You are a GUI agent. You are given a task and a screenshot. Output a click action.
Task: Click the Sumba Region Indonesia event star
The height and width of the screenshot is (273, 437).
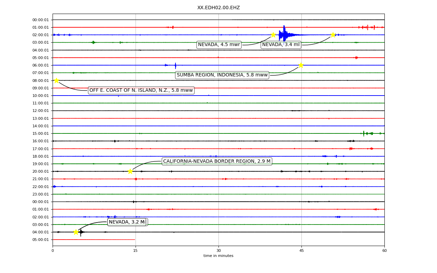coord(301,65)
